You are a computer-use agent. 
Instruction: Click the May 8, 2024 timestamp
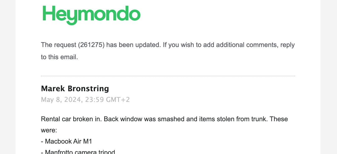point(61,100)
